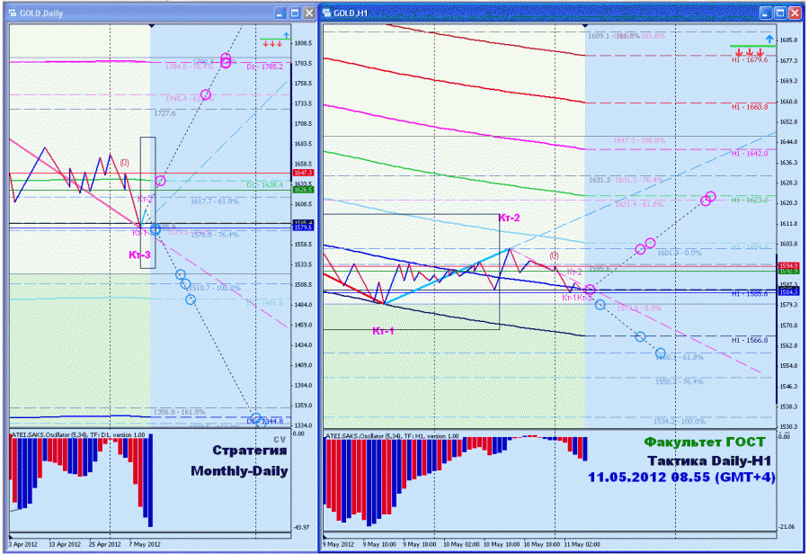The image size is (809, 554).
Task: Minimize the GOLD,Daily chart window
Action: coord(280,13)
